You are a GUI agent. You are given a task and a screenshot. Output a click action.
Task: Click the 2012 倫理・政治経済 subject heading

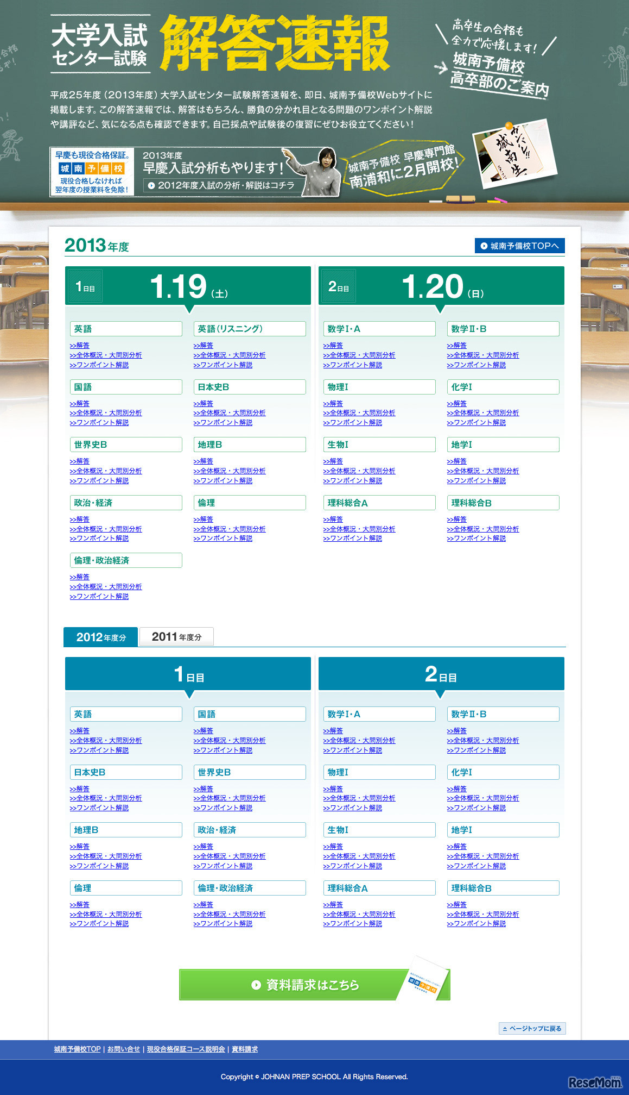click(x=250, y=888)
